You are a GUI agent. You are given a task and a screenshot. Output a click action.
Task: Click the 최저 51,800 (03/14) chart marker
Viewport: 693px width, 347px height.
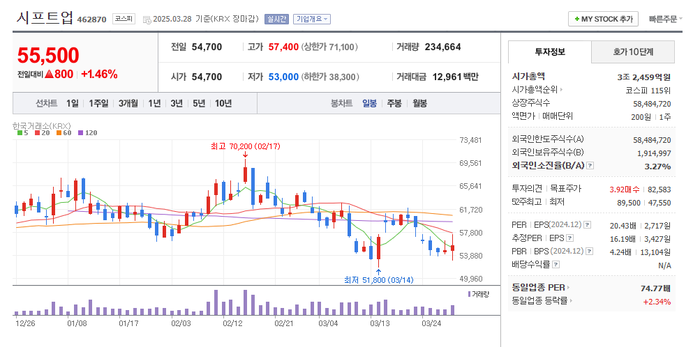tap(379, 280)
